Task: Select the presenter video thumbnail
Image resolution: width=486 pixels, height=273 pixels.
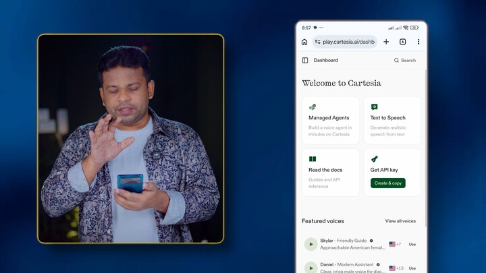Action: point(130,138)
